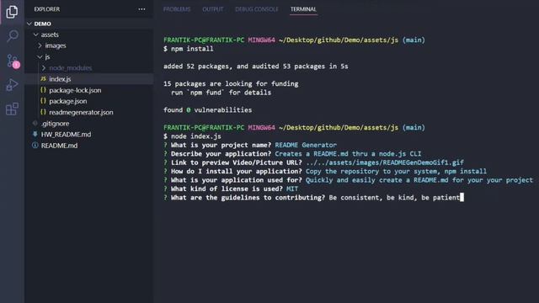Click the 'MIT' license answer
Screen dimensions: 539x303
(292, 189)
